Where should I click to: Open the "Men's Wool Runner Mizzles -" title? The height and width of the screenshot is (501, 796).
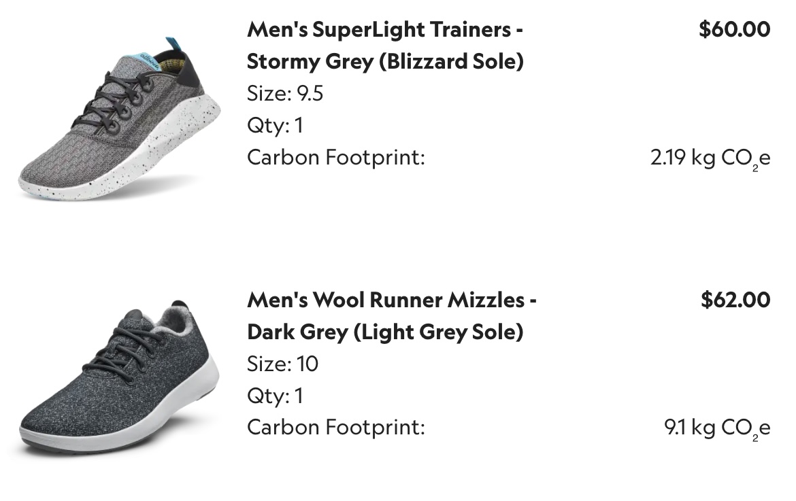(391, 300)
